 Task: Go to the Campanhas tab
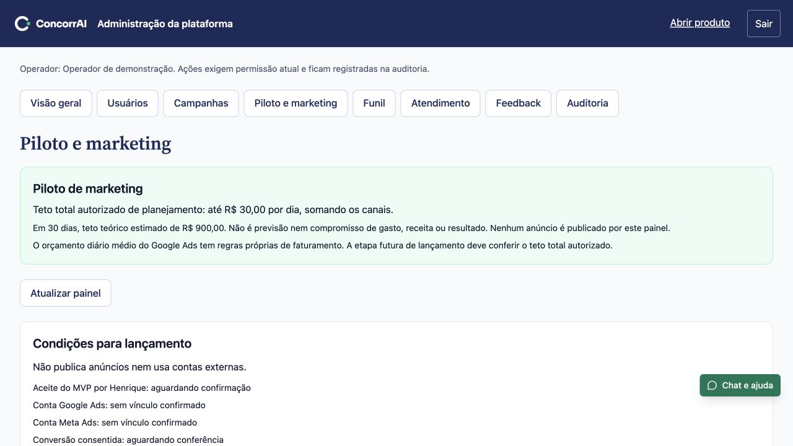[201, 103]
